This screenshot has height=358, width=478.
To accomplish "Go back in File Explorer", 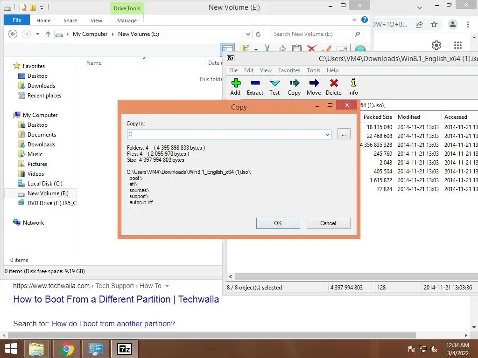I will (x=13, y=34).
